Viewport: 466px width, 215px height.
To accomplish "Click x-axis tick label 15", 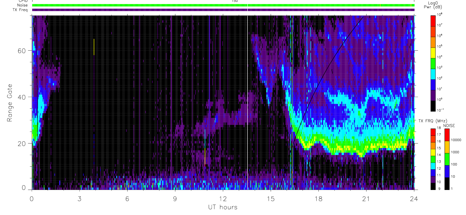I will click(x=271, y=199).
